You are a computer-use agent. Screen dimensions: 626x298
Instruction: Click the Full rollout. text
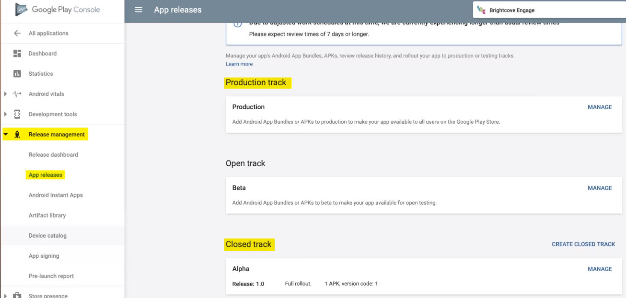[x=298, y=283]
